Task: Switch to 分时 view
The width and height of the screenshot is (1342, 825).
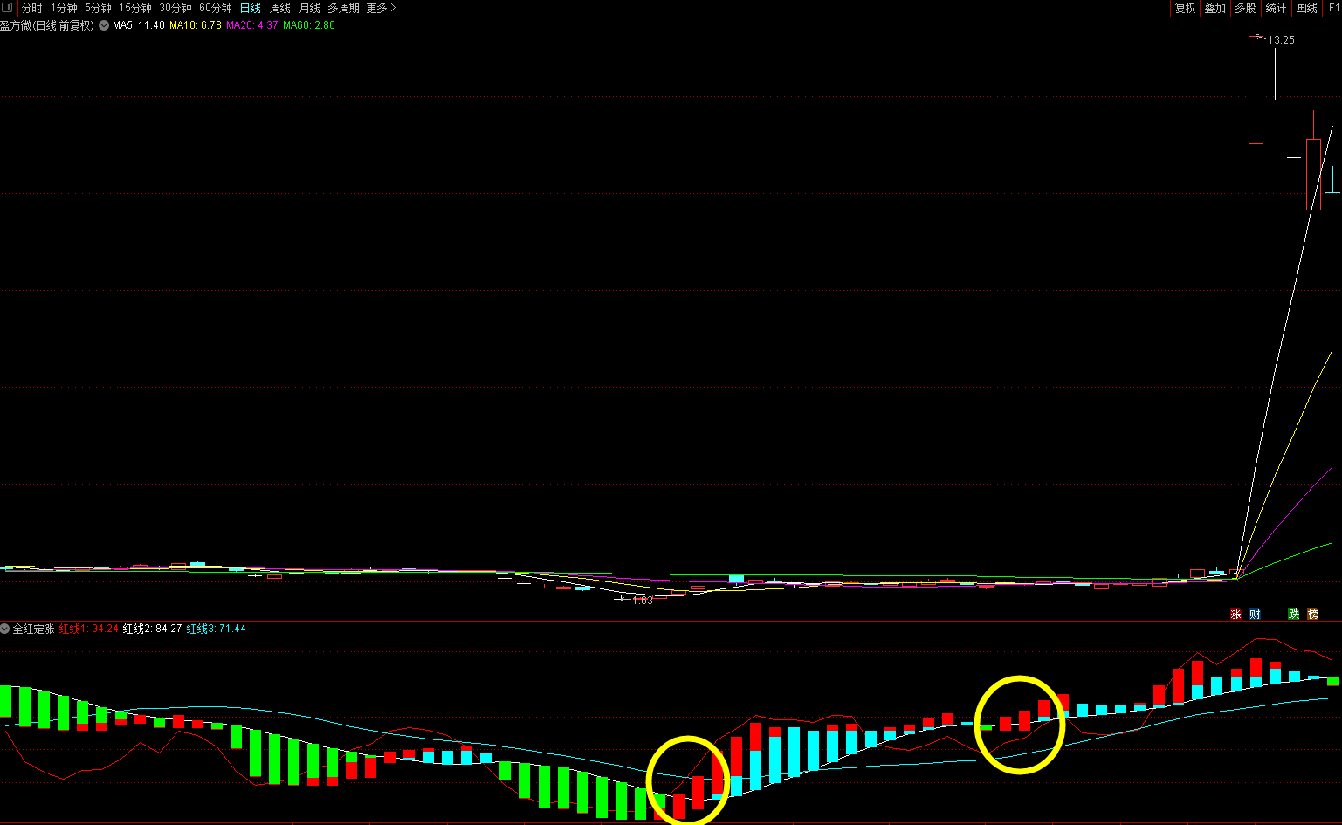Action: pos(31,8)
